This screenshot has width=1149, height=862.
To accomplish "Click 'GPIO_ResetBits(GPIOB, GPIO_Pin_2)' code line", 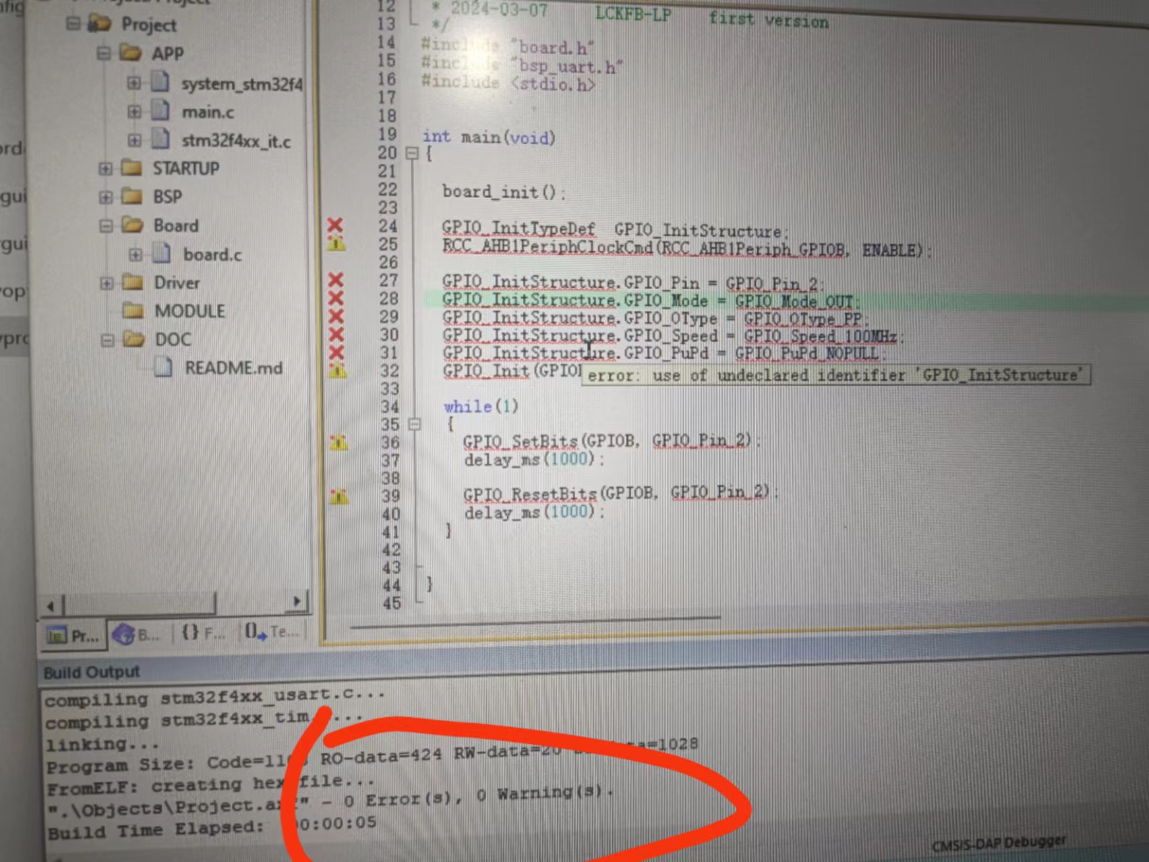I will 620,493.
